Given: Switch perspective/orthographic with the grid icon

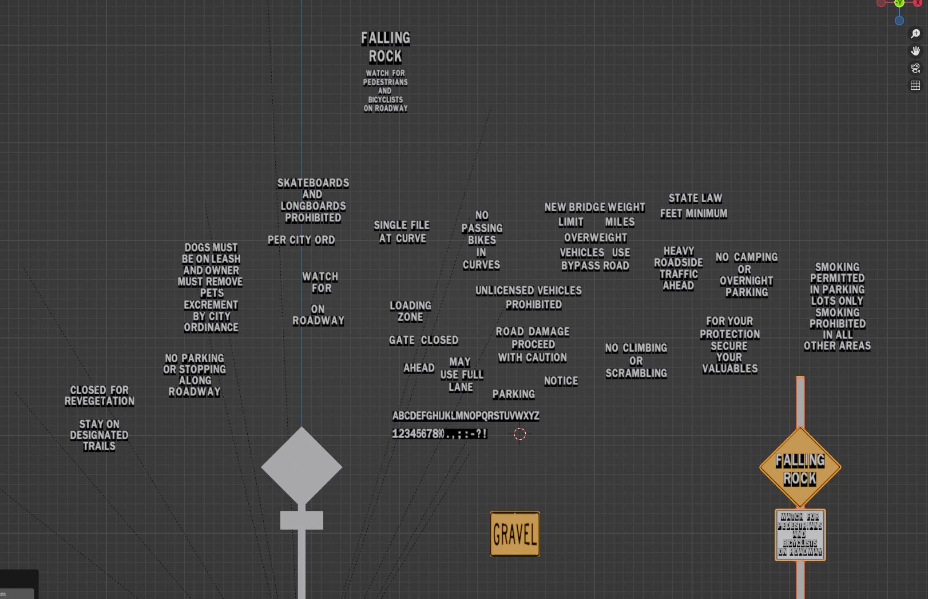Looking at the screenshot, I should [x=915, y=85].
